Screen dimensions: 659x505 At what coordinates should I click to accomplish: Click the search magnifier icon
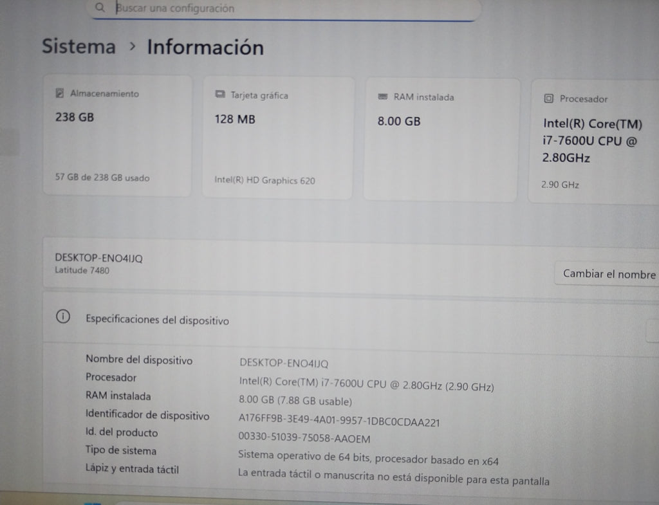click(100, 7)
